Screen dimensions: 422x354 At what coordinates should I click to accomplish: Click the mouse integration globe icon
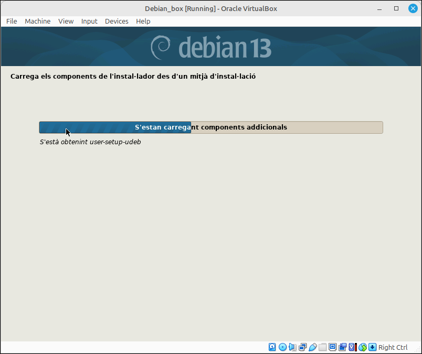(363, 347)
